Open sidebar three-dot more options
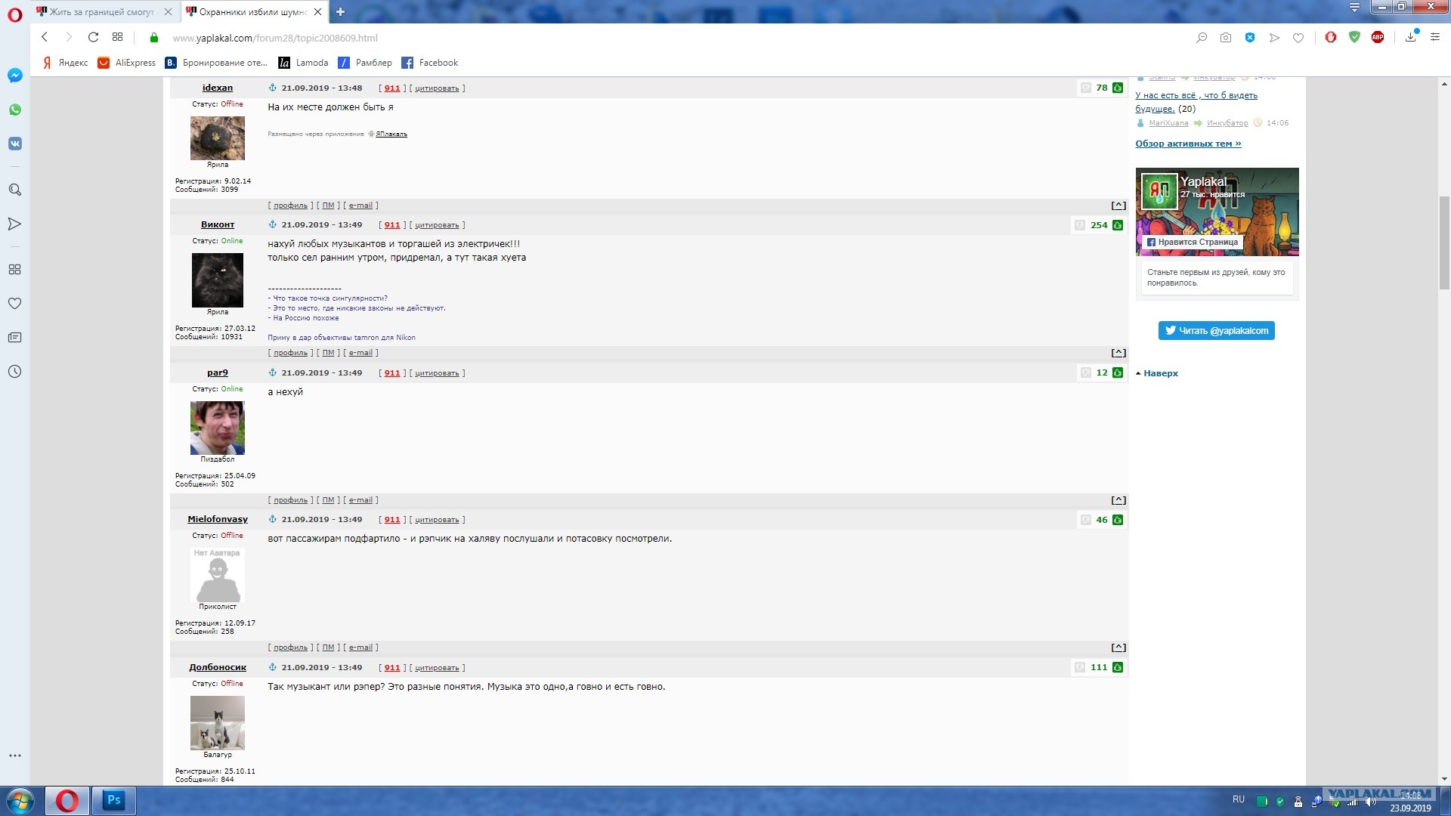 pos(14,755)
